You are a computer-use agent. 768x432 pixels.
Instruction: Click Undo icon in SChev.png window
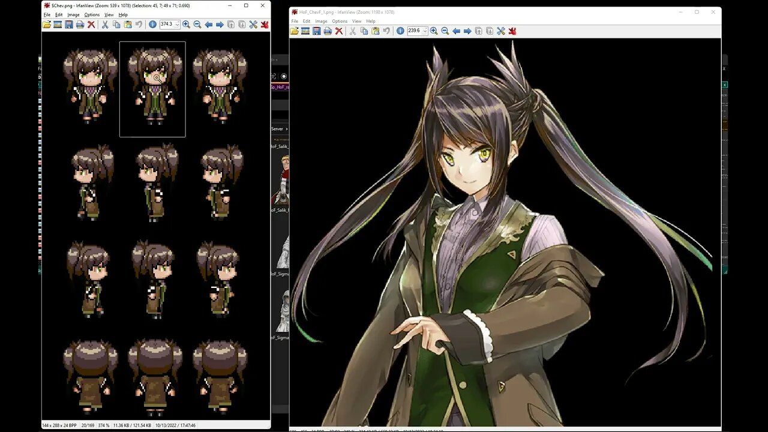tap(139, 25)
